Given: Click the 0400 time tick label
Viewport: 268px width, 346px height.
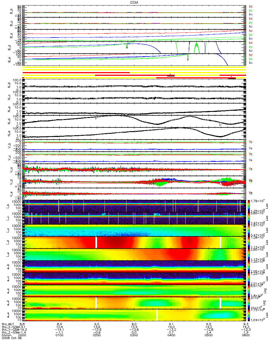Looking at the screenshot, I should tap(171, 335).
